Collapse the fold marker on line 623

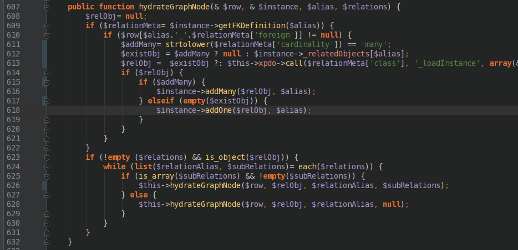pos(47,157)
